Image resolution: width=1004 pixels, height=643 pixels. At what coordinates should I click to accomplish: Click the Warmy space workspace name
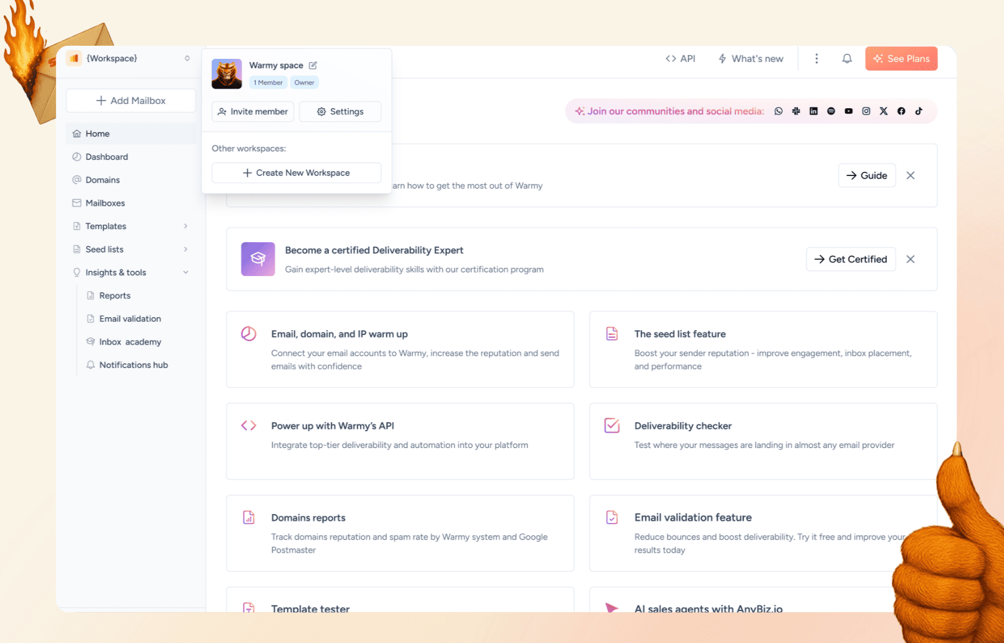[x=276, y=65]
